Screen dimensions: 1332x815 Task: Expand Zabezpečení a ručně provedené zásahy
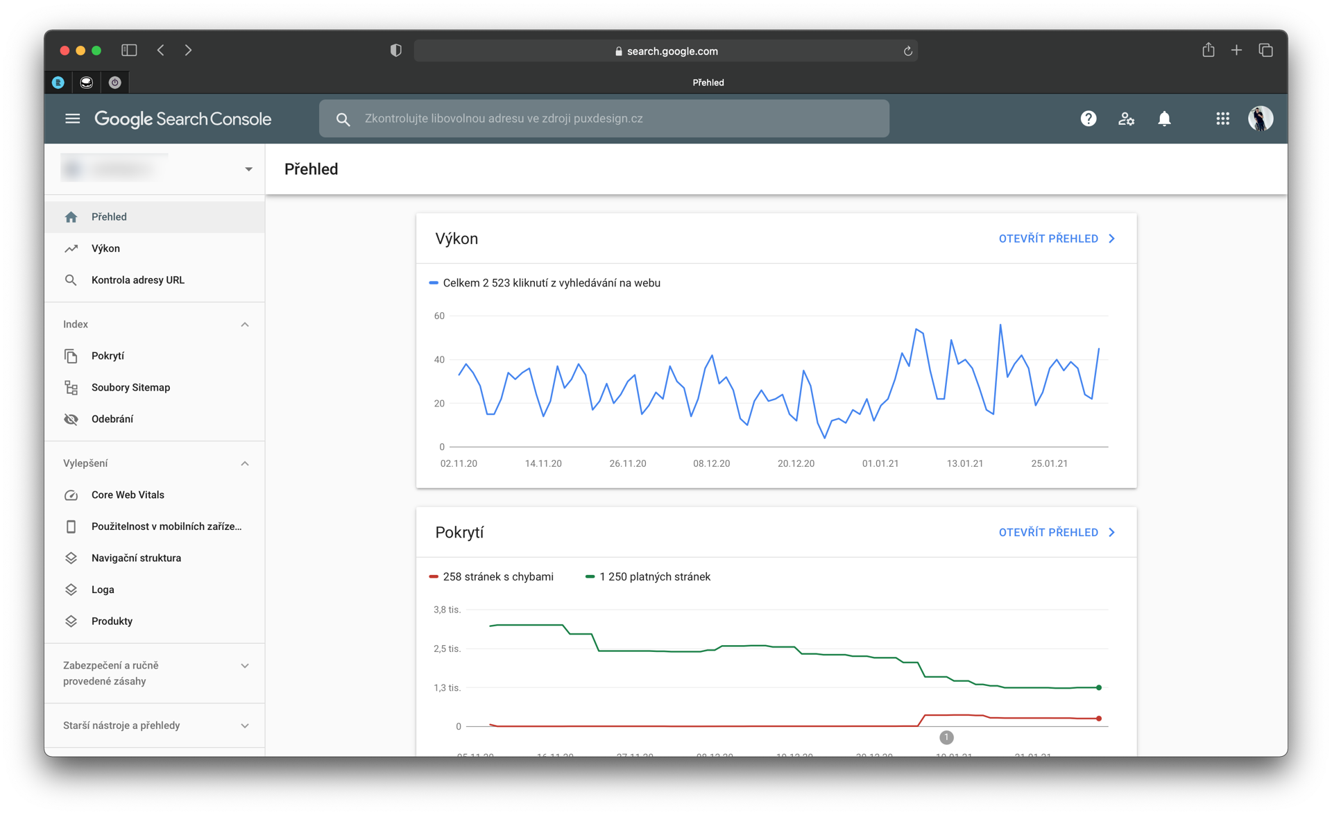pyautogui.click(x=244, y=666)
